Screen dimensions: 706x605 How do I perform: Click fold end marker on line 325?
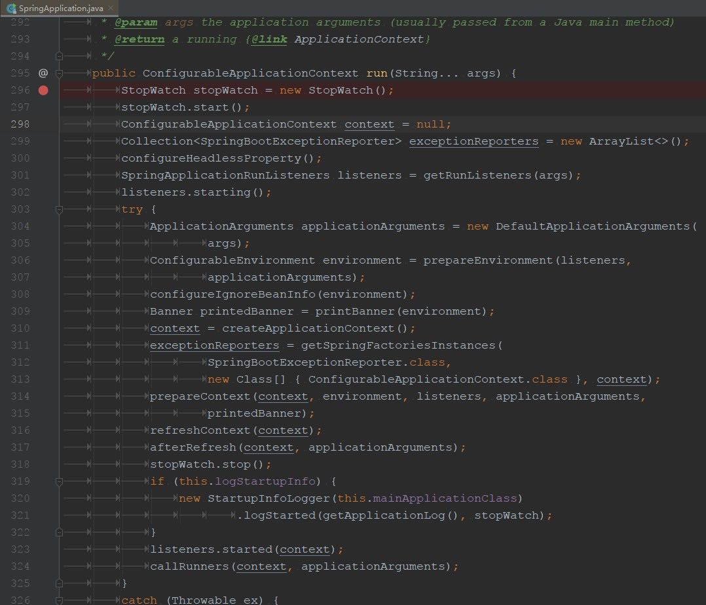(x=59, y=583)
